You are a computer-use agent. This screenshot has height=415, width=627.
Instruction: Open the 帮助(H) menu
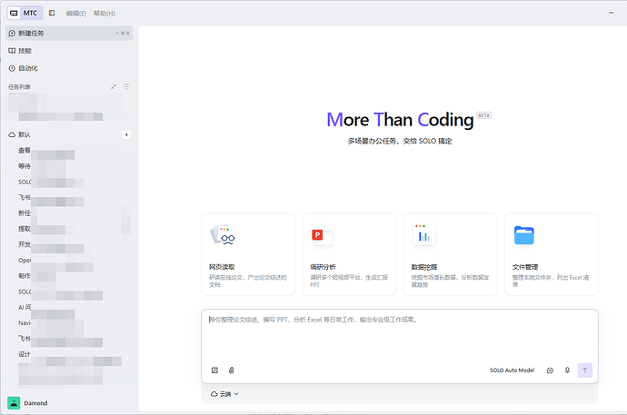pos(104,14)
